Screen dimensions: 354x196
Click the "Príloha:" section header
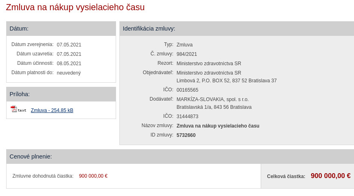(x=20, y=94)
